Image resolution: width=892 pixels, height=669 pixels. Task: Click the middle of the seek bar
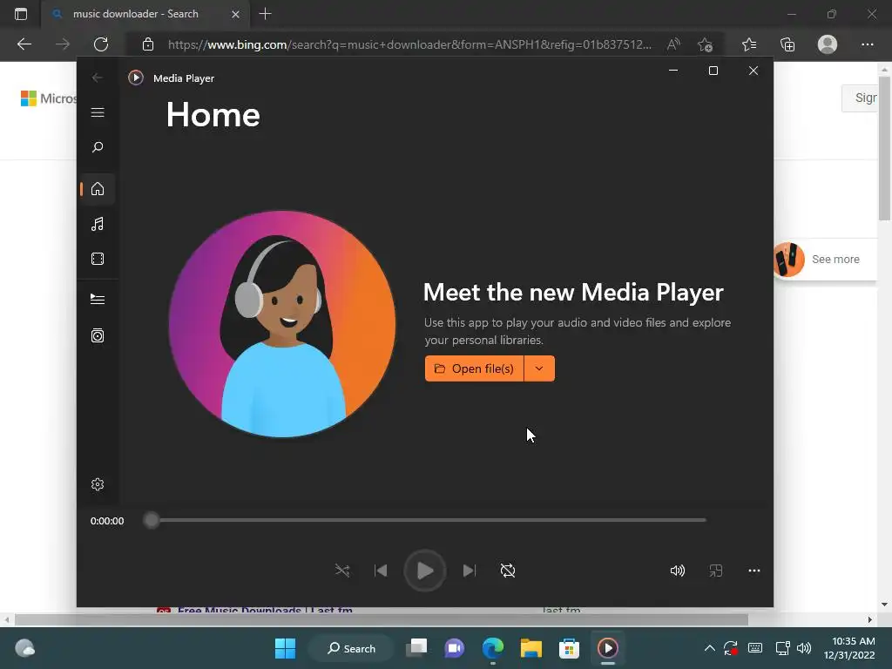coord(425,520)
